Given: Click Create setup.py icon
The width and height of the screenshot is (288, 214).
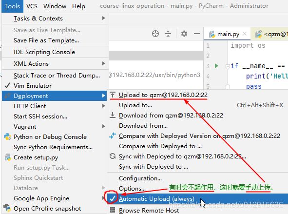Looking at the screenshot, I should (x=7, y=157).
